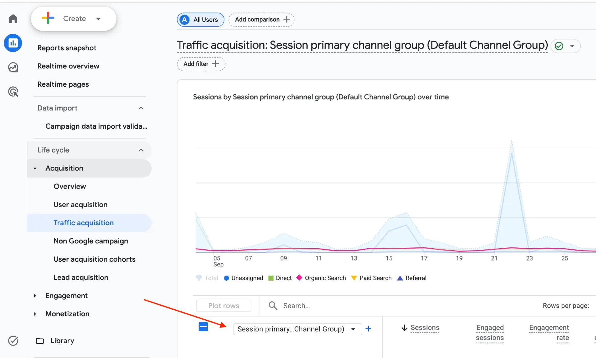Image resolution: width=596 pixels, height=358 pixels.
Task: Click the Add filter button
Action: click(201, 64)
